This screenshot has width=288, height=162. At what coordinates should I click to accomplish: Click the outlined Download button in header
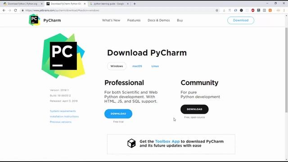pyautogui.click(x=241, y=20)
